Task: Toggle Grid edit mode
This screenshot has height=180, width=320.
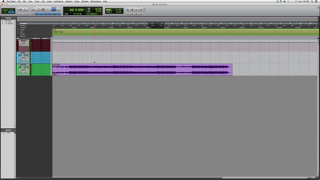Action: coord(11,12)
